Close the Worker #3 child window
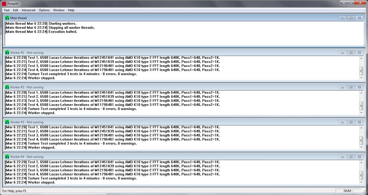 tap(359, 122)
